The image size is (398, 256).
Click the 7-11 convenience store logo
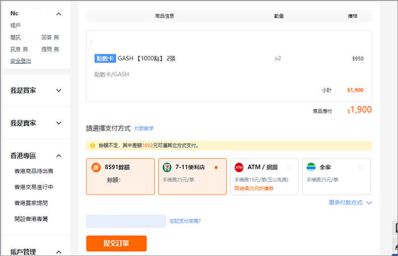point(167,167)
